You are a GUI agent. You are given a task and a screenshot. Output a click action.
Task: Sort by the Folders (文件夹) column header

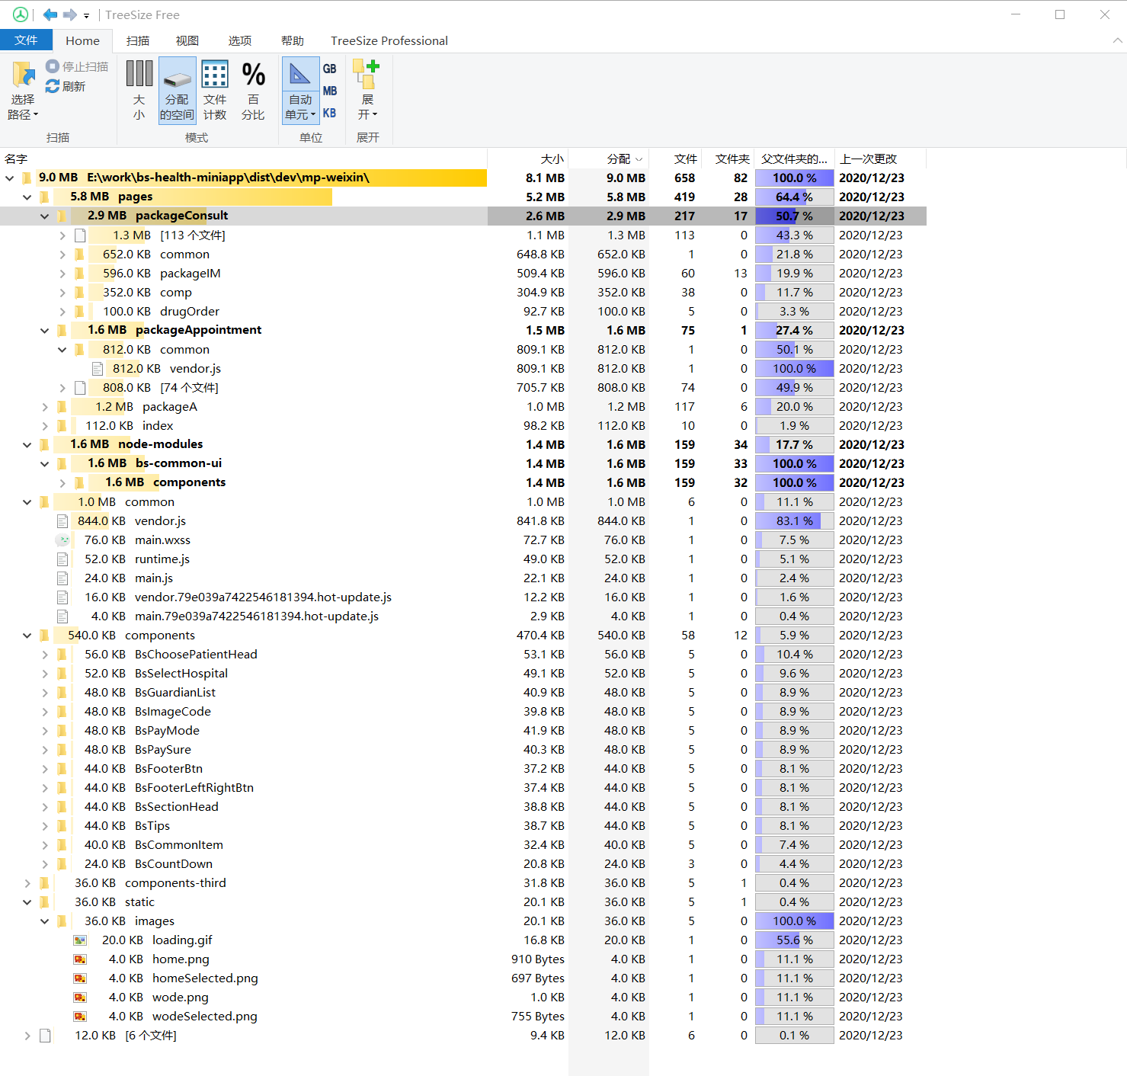[x=728, y=159]
